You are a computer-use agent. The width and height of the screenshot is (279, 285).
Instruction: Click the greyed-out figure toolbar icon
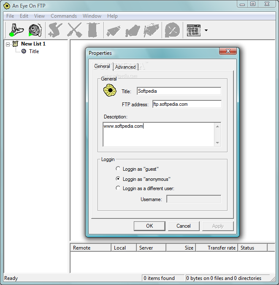tap(55, 30)
